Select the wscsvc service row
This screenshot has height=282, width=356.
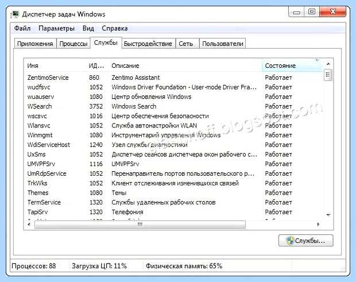coord(173,116)
